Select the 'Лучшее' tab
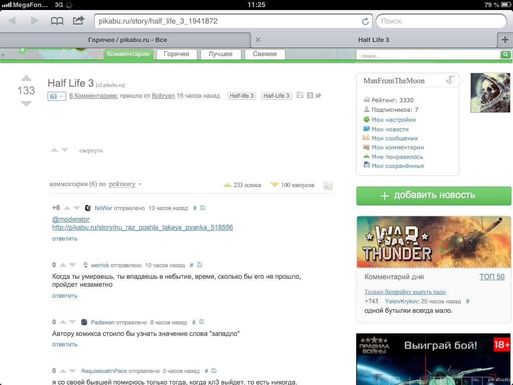Image resolution: width=513 pixels, height=385 pixels. click(220, 54)
